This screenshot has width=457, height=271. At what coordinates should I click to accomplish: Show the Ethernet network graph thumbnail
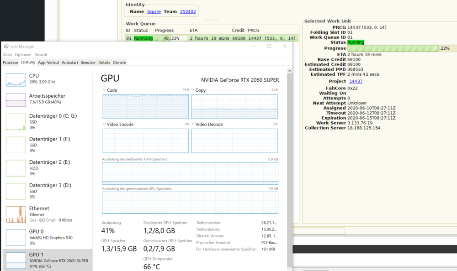[16, 214]
